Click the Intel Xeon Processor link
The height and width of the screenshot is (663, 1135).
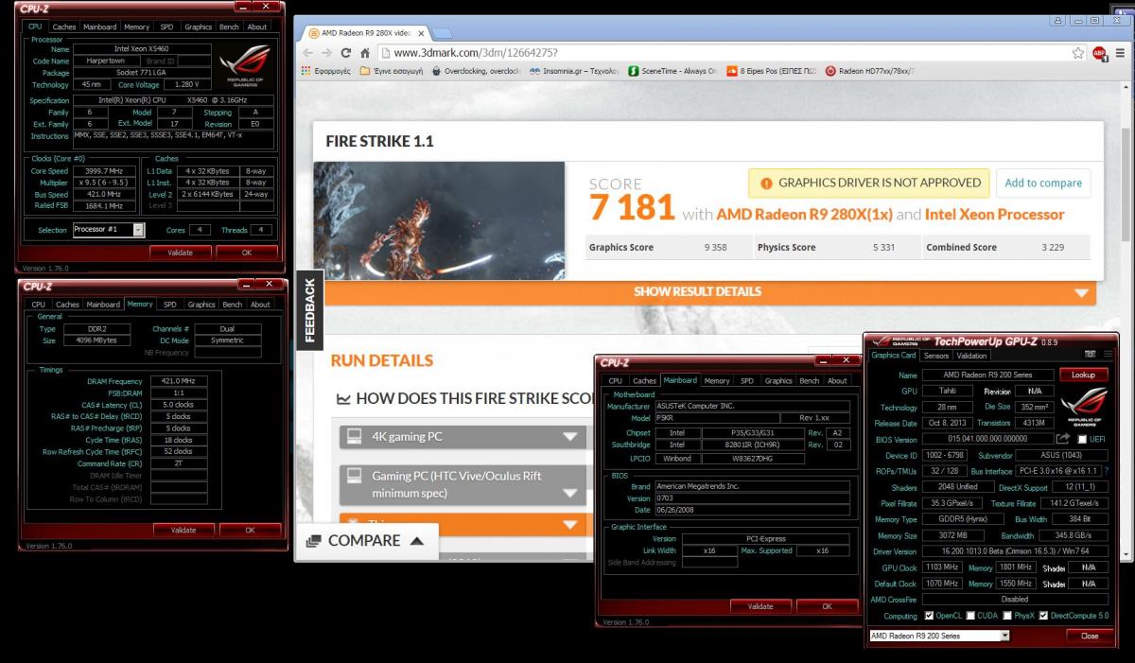(994, 215)
